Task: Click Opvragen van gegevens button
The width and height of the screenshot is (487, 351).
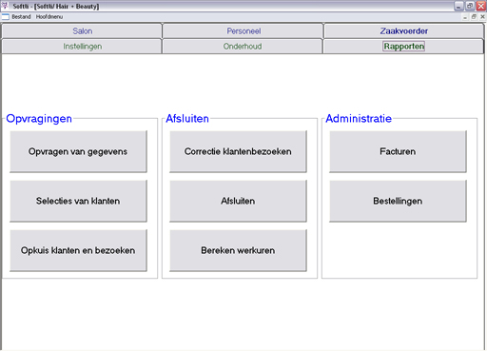Action: pos(78,151)
